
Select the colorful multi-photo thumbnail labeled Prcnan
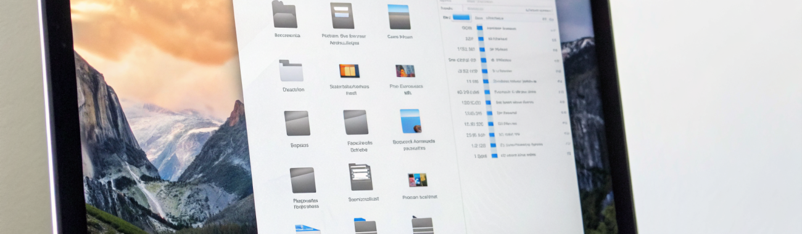tap(418, 180)
